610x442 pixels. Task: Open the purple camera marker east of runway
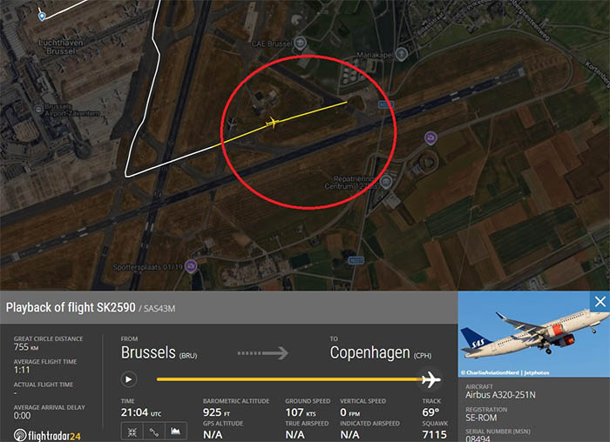tap(430, 138)
